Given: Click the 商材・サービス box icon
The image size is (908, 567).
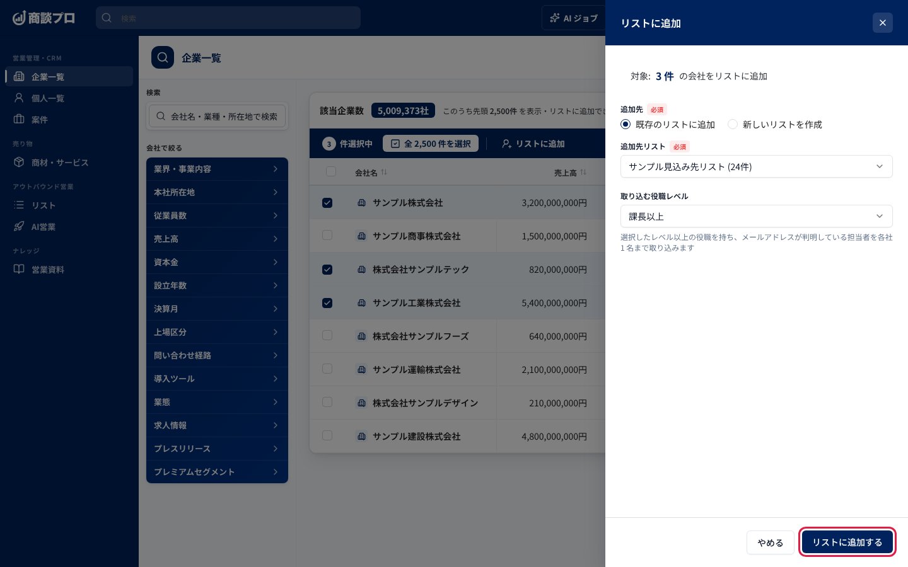Looking at the screenshot, I should (19, 162).
